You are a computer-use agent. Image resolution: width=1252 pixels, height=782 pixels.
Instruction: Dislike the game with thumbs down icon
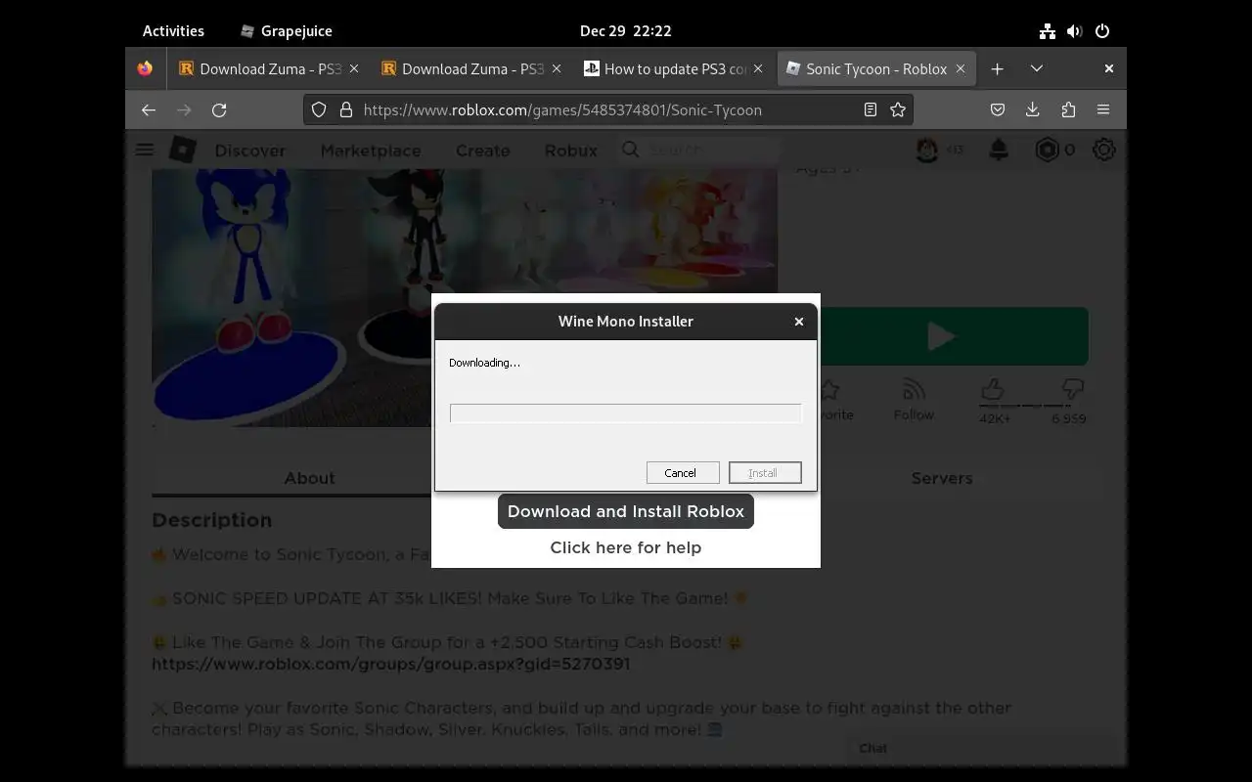[1072, 390]
